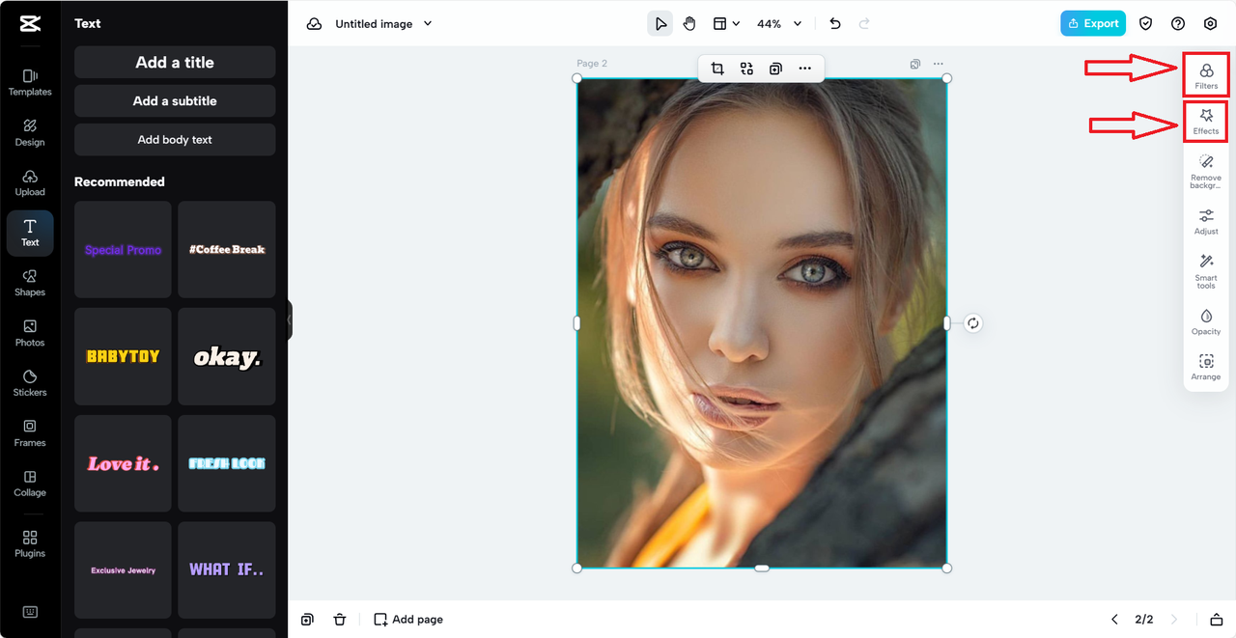Choose the #Coffee Break text style
The width and height of the screenshot is (1236, 638).
pos(227,249)
